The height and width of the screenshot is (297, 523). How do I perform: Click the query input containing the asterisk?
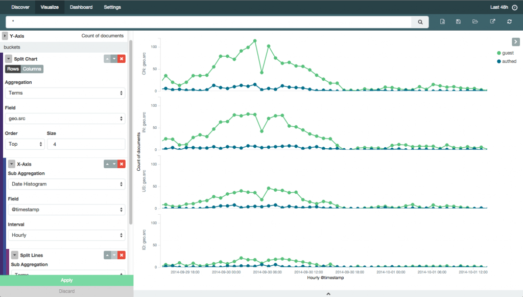(x=204, y=22)
